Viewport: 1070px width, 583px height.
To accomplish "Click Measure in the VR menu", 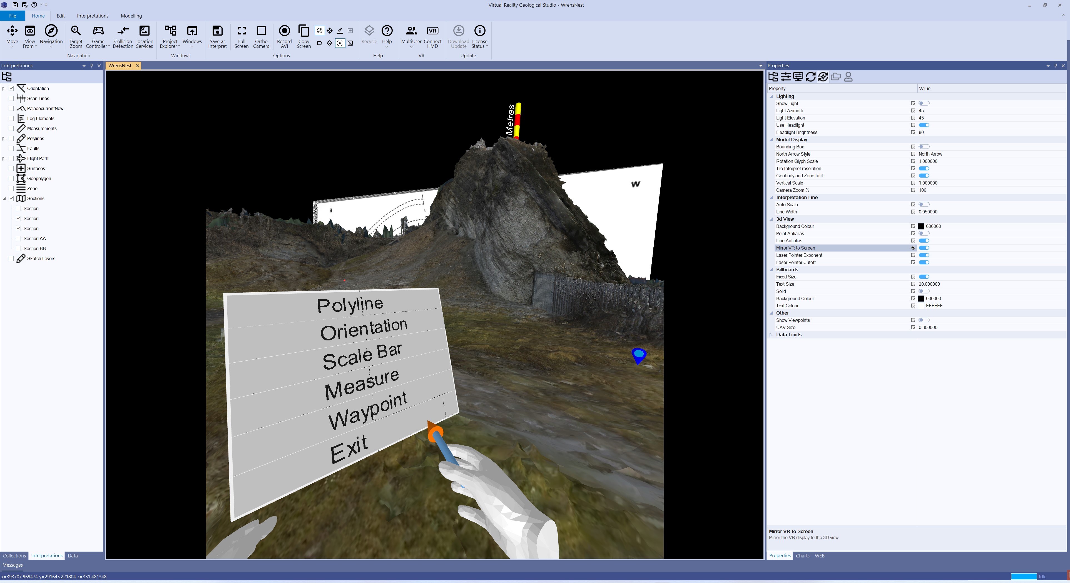I will tap(361, 385).
